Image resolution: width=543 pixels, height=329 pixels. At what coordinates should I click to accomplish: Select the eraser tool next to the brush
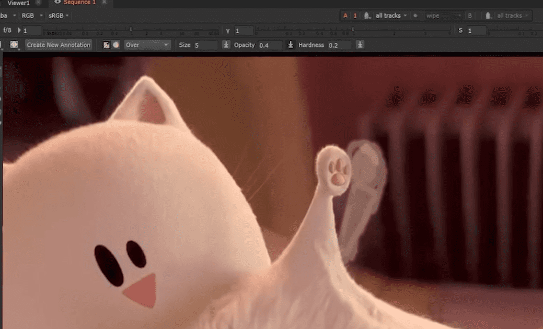(116, 45)
